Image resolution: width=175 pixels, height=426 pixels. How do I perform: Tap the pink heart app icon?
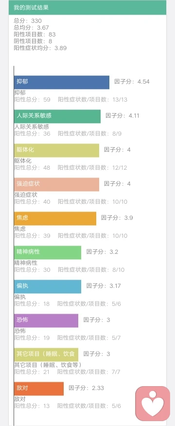(x=153, y=404)
